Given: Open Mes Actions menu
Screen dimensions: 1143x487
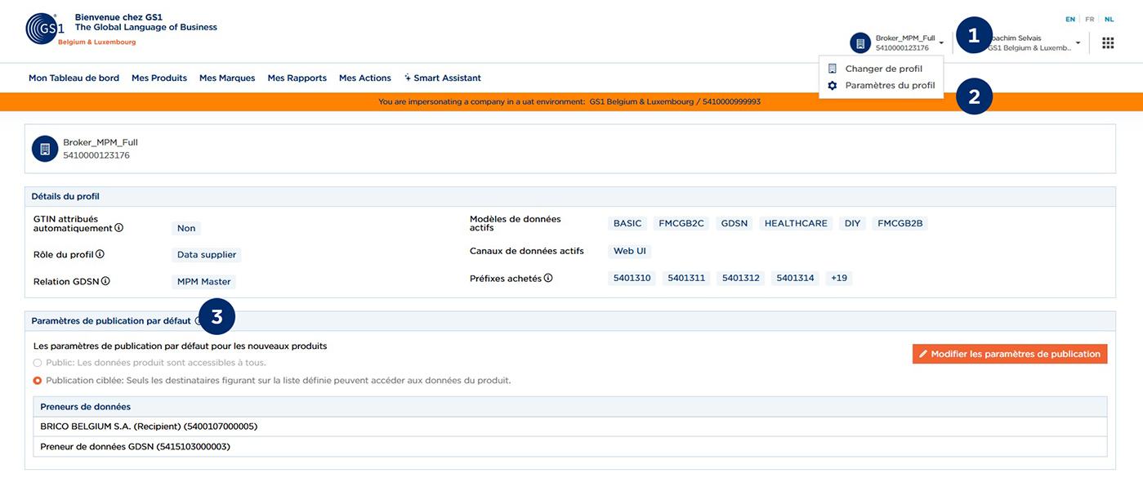Looking at the screenshot, I should (365, 78).
